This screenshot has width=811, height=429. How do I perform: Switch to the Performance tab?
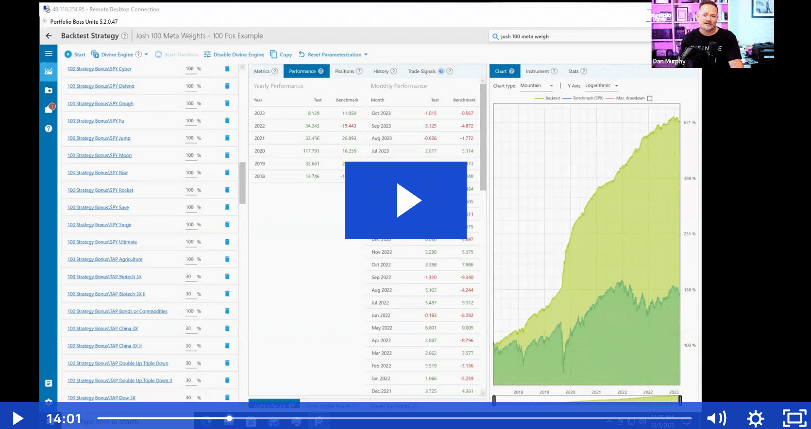[306, 71]
